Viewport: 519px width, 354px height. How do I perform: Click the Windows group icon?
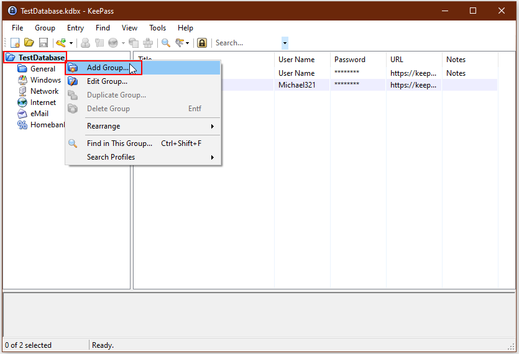coord(22,80)
